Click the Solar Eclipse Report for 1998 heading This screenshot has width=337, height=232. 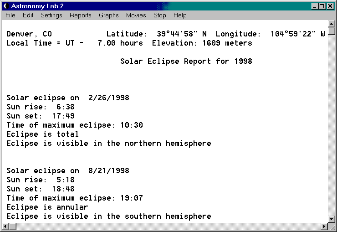pos(186,61)
